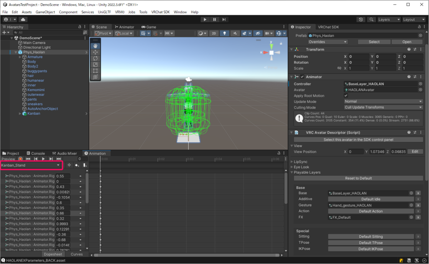Select the Rect tool in Scene
Viewport: 429px width, 264px height.
pyautogui.click(x=95, y=71)
